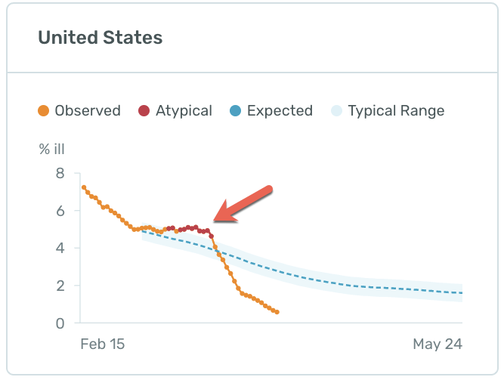Click the blue Expected legend dot
Image resolution: width=504 pixels, height=380 pixels.
[236, 111]
